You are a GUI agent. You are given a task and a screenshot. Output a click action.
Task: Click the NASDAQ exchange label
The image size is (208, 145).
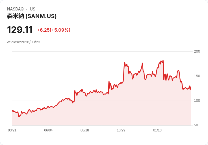coord(15,9)
